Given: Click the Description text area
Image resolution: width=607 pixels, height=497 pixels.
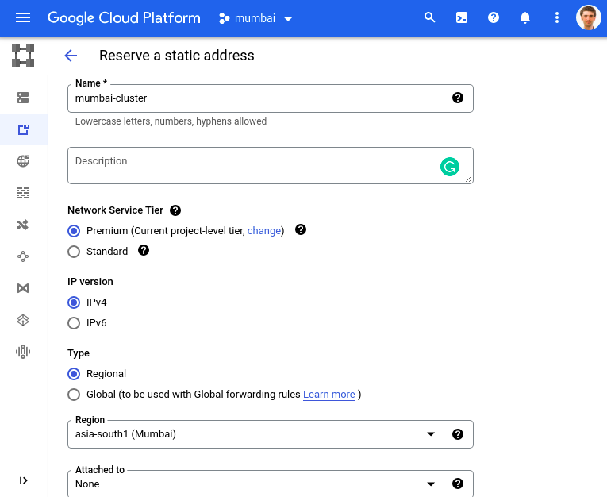Looking at the screenshot, I should (x=271, y=165).
